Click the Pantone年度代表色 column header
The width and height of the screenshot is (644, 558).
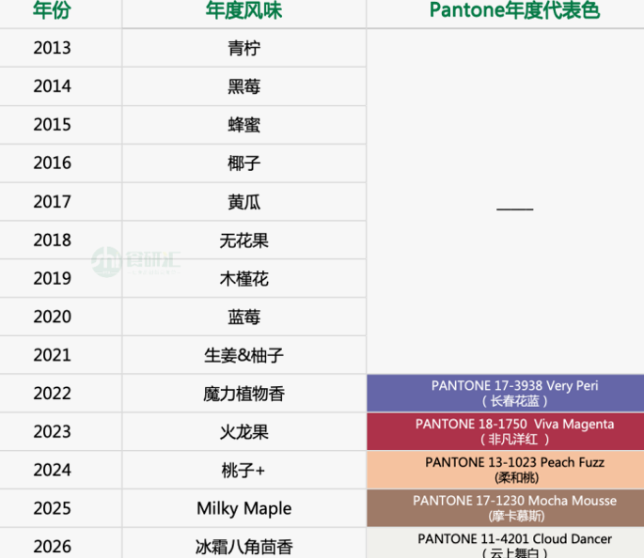point(514,11)
